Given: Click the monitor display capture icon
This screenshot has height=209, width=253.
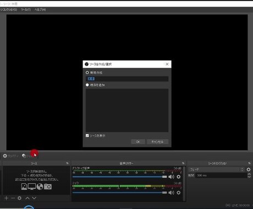Looking at the screenshot, I should click(32, 186).
